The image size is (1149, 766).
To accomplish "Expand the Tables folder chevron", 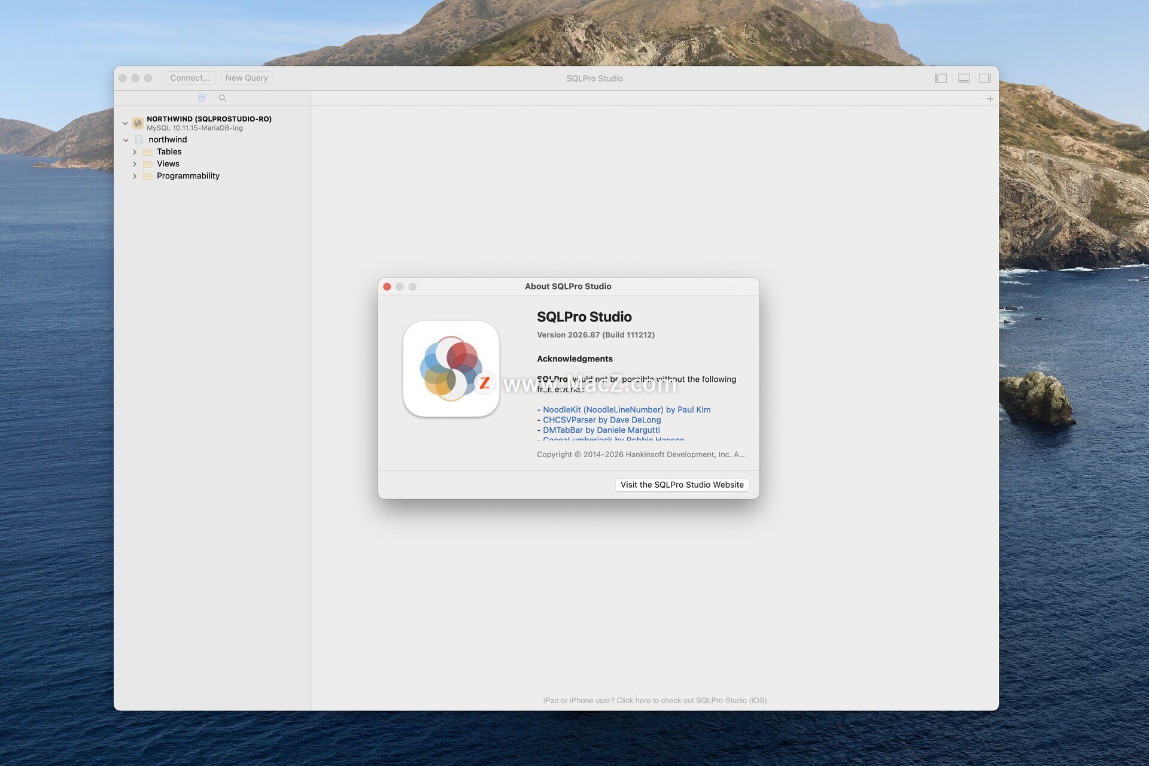I will [x=135, y=152].
